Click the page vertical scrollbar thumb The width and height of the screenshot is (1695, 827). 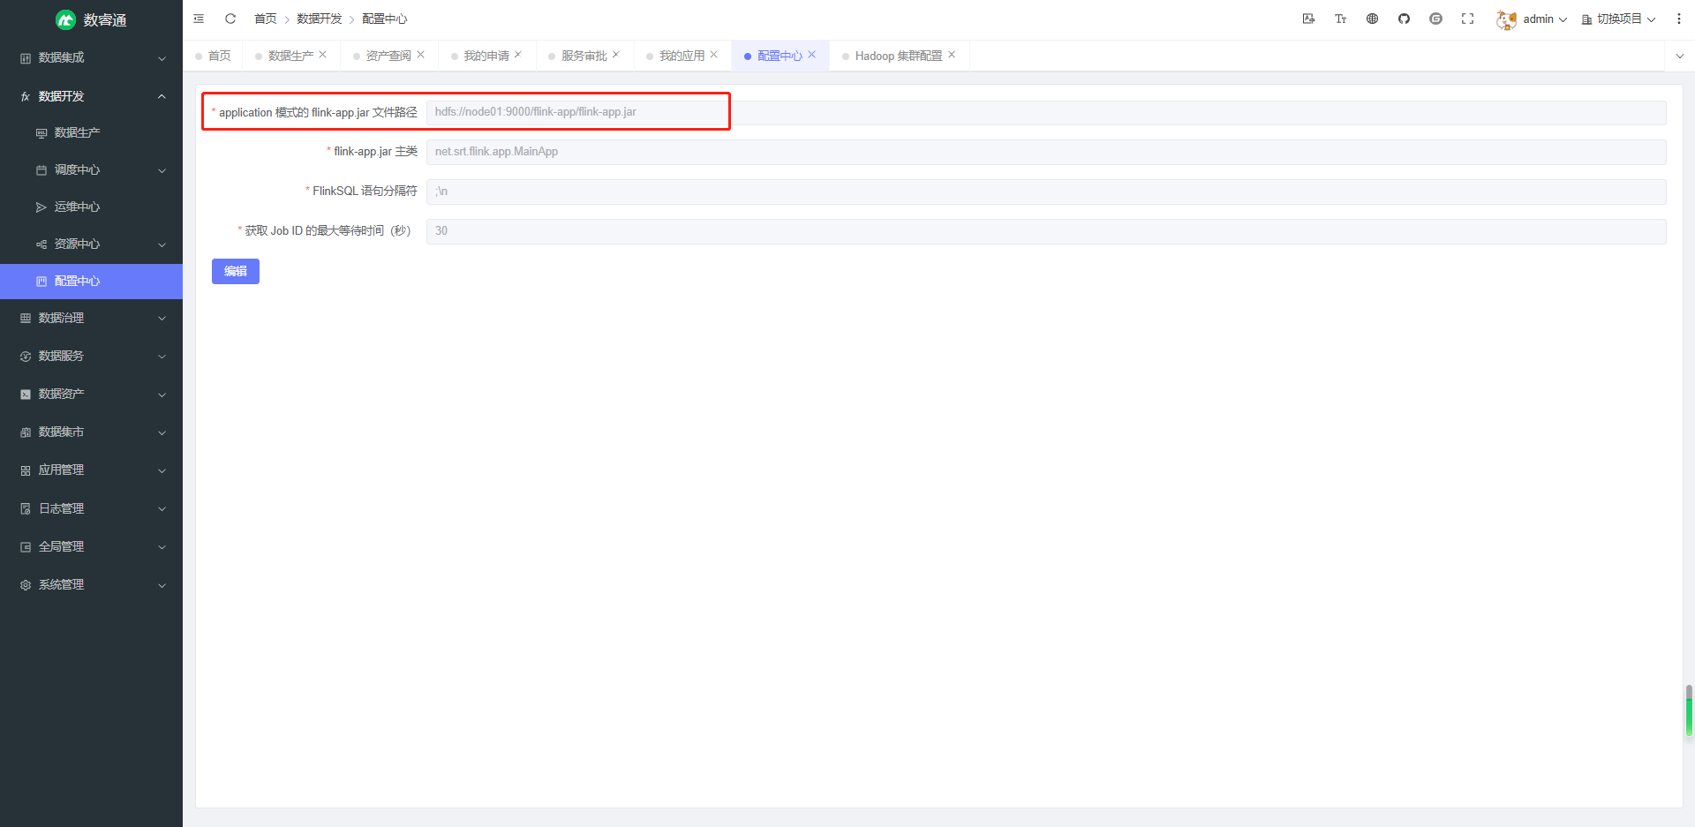point(1689,710)
